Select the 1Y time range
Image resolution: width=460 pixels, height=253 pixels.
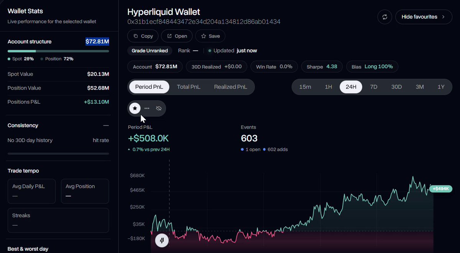pos(441,87)
